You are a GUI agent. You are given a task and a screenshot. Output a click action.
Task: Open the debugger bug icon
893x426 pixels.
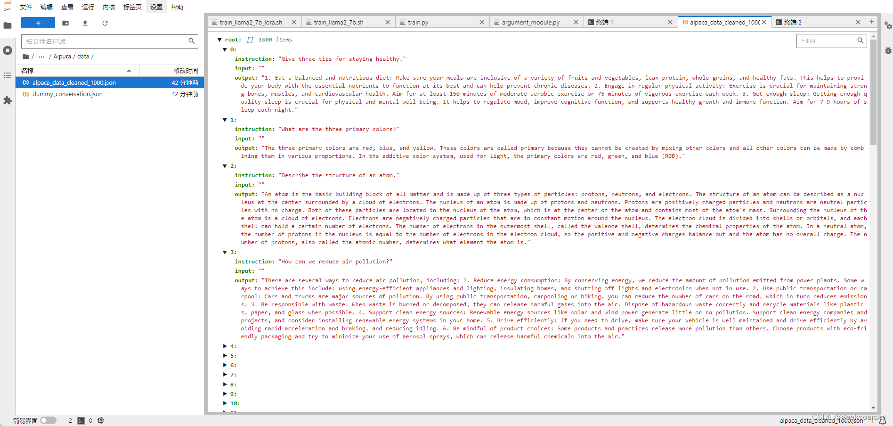[x=888, y=50]
